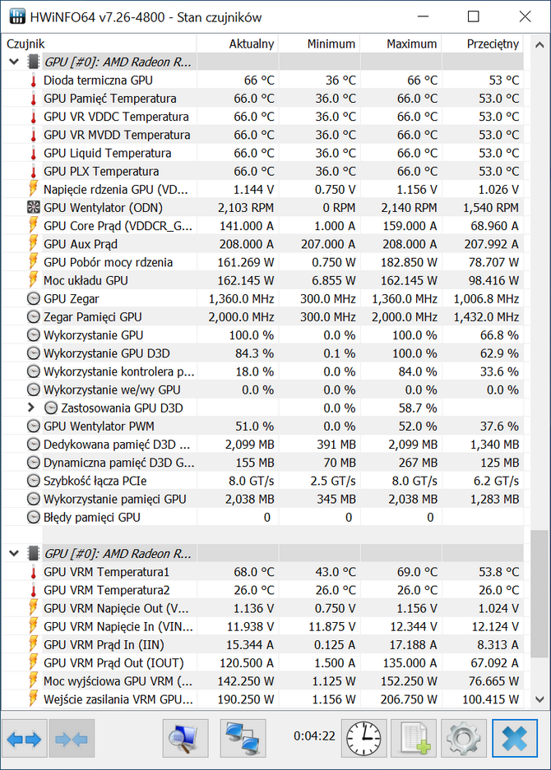Select the Zegar Pamięci GPU row
Screen dimensions: 551x770
pos(262,316)
